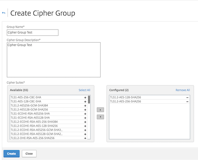
Task: Add TLS1.2-ECDHE-RSA-AES128-GCM-SHA2... with its plus icon
Action: click(x=85, y=134)
